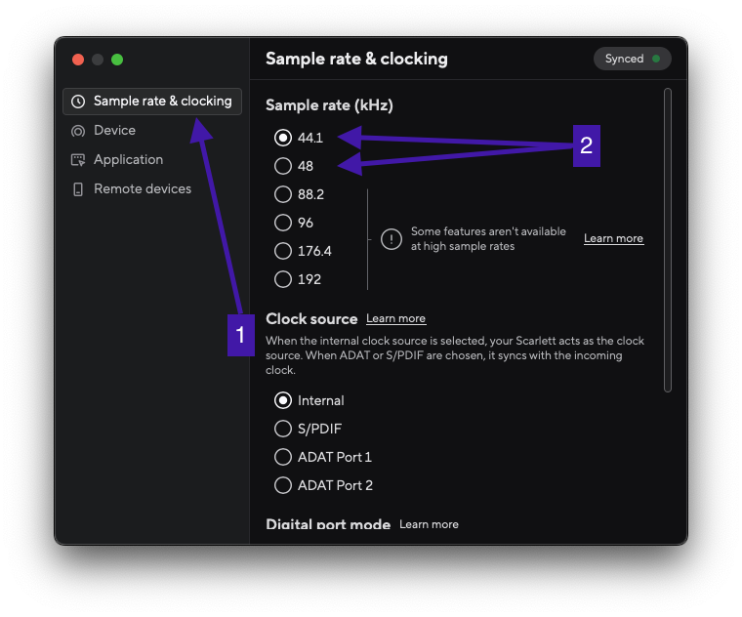Click the Device sidebar icon

pyautogui.click(x=78, y=131)
